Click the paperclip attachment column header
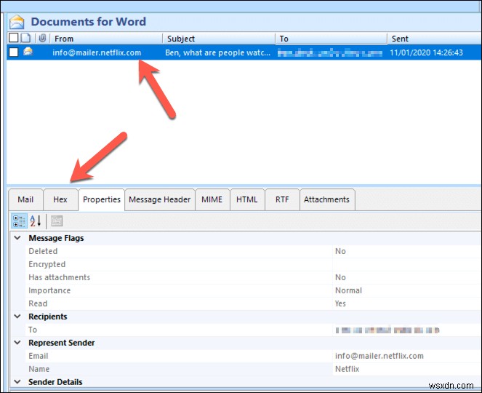This screenshot has width=482, height=393. point(42,38)
